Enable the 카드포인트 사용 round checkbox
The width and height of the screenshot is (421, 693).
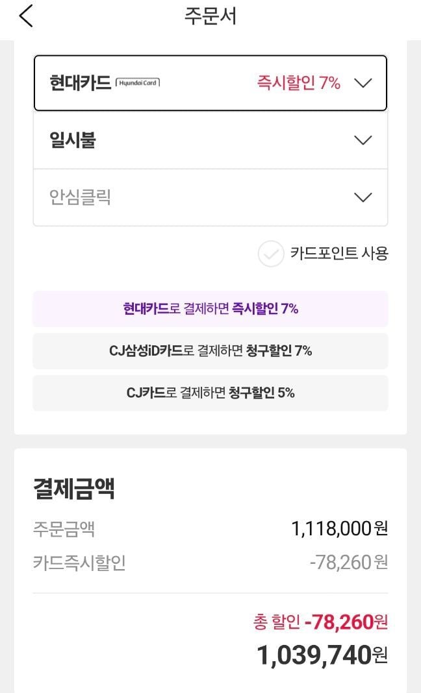(271, 254)
